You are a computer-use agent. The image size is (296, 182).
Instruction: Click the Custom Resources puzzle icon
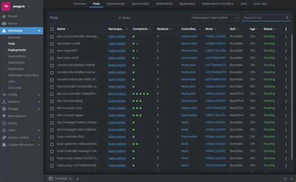(x=4, y=145)
